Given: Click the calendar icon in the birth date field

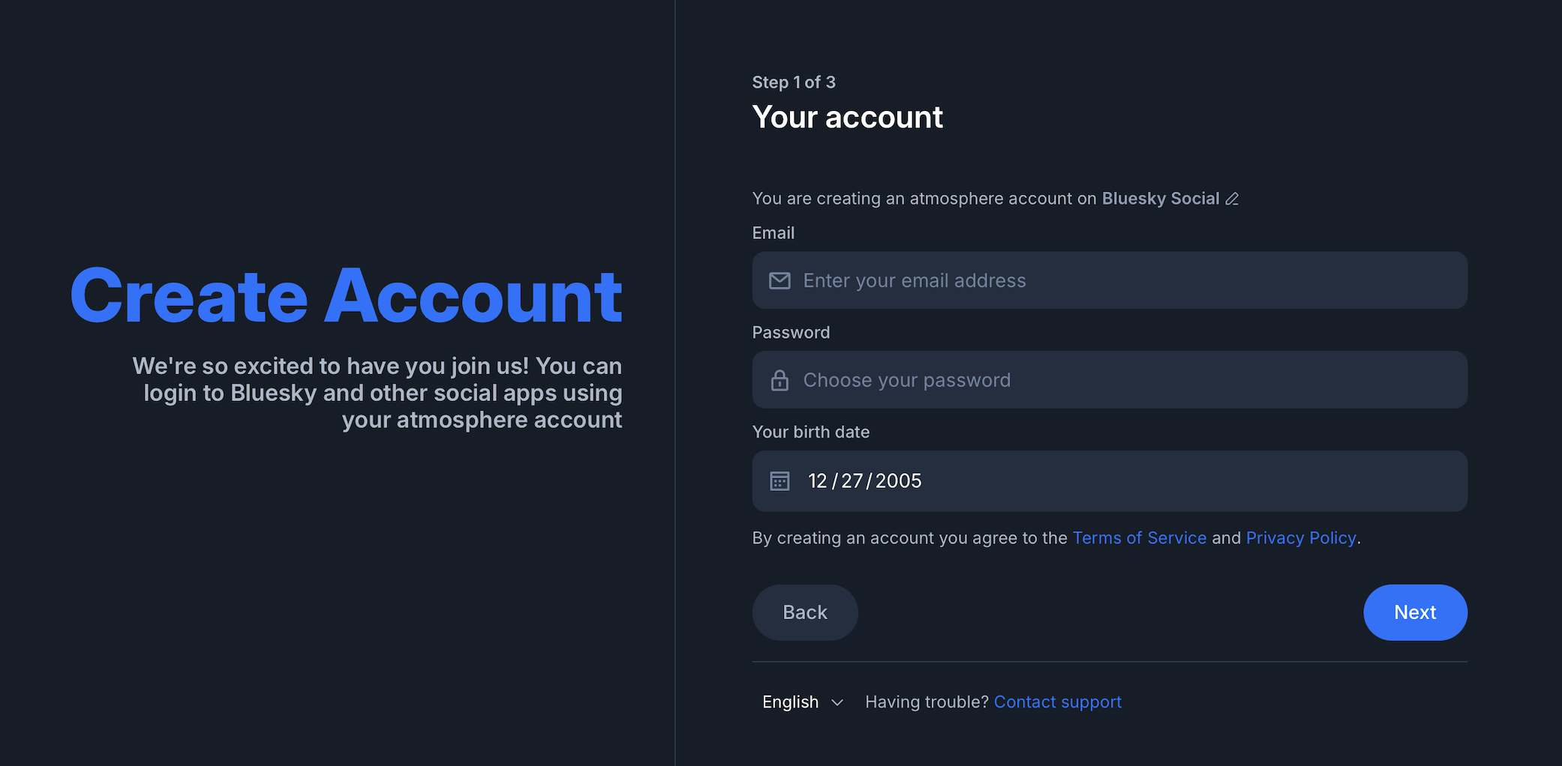Looking at the screenshot, I should (x=779, y=481).
